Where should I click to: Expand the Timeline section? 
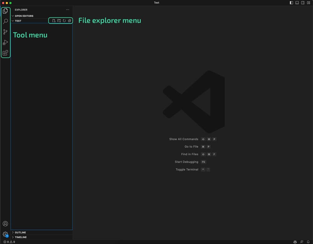click(x=42, y=237)
